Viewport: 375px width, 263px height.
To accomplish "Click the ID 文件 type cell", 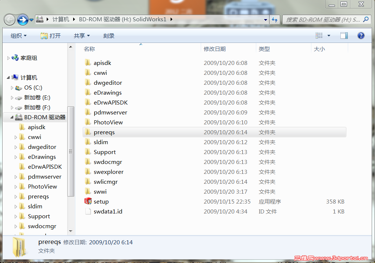I will (x=268, y=211).
